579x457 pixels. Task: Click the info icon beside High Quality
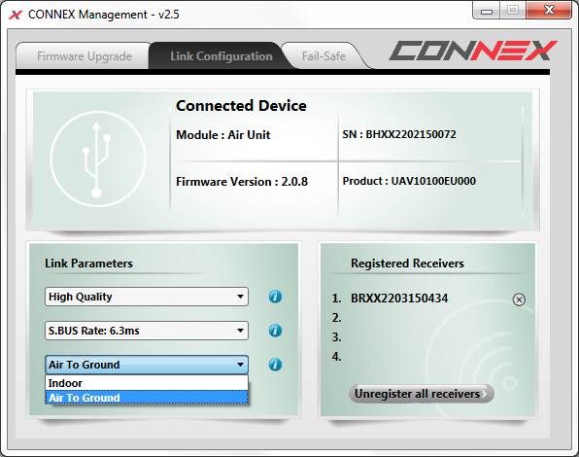pos(275,297)
